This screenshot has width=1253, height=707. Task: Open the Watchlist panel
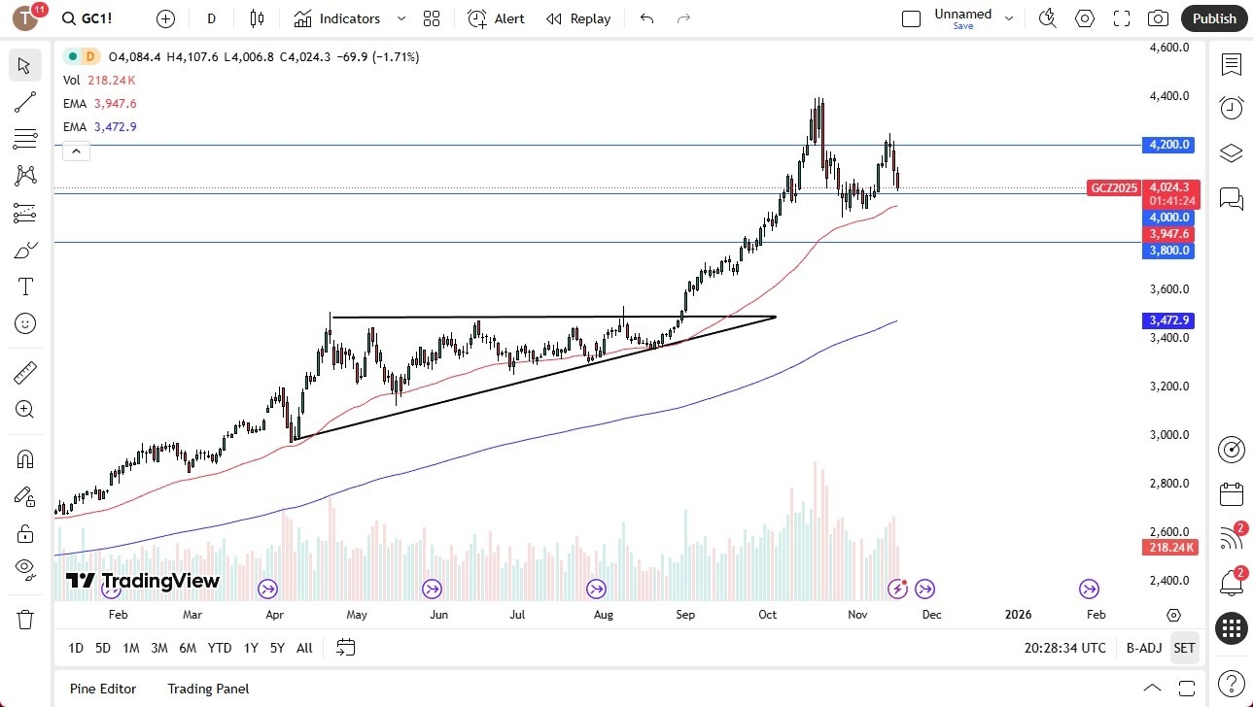[1231, 65]
